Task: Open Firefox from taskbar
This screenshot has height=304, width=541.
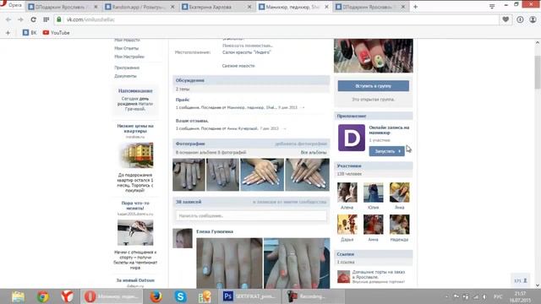Action: [156, 296]
